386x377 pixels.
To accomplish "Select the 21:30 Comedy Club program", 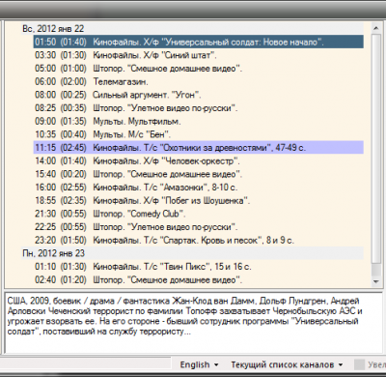I will pos(199,214).
